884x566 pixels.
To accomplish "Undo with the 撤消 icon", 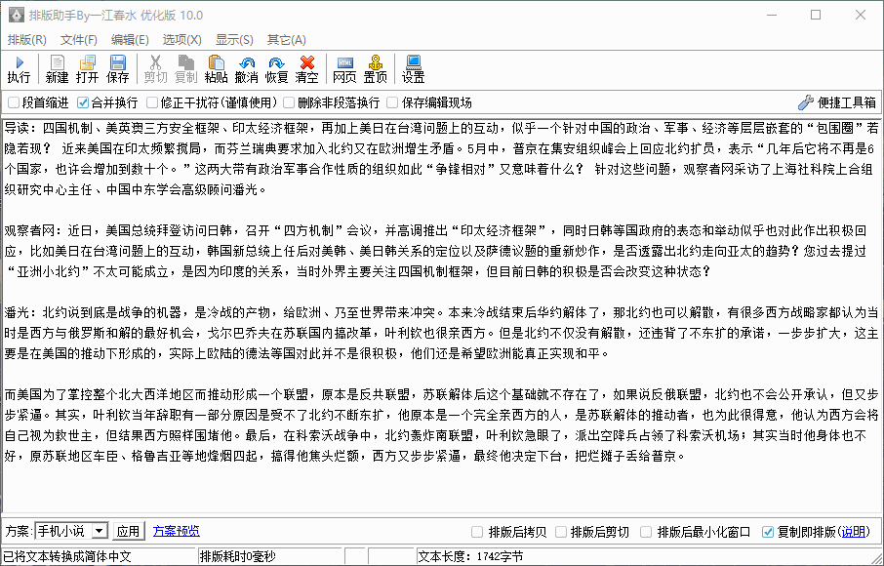I will [x=247, y=69].
